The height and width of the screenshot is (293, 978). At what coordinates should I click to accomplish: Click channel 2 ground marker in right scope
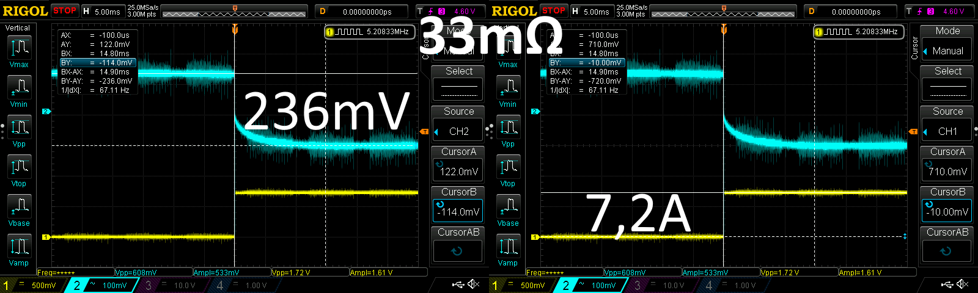535,111
